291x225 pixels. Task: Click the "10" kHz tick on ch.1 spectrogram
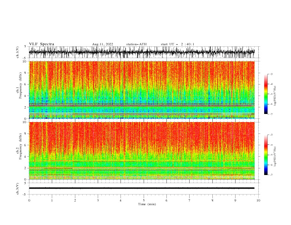pos(25,61)
